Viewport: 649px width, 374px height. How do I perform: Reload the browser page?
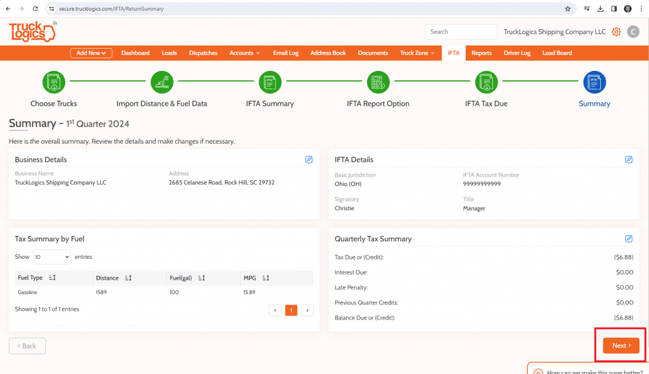point(35,9)
